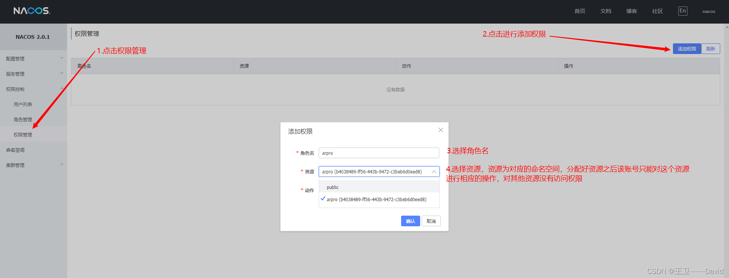729x278 pixels.
Task: Click the 角色名 input field
Action: (379, 153)
